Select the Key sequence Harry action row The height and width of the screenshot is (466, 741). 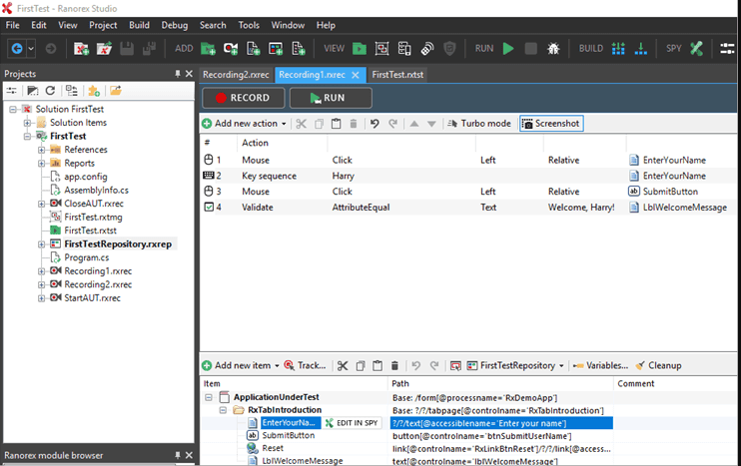tap(467, 176)
